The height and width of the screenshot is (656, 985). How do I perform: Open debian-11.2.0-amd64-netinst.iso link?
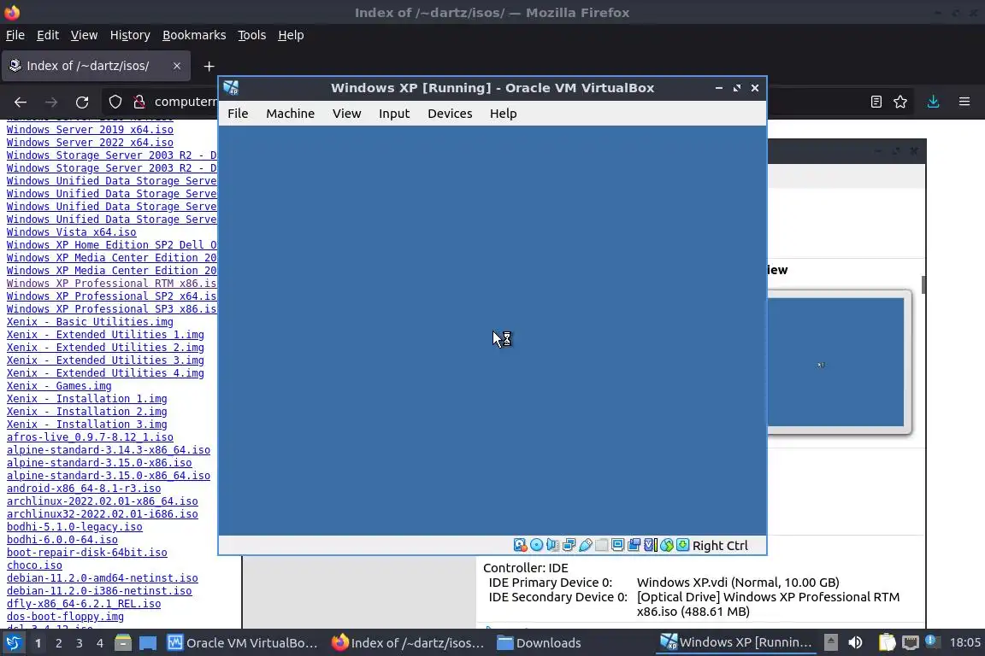(x=103, y=578)
